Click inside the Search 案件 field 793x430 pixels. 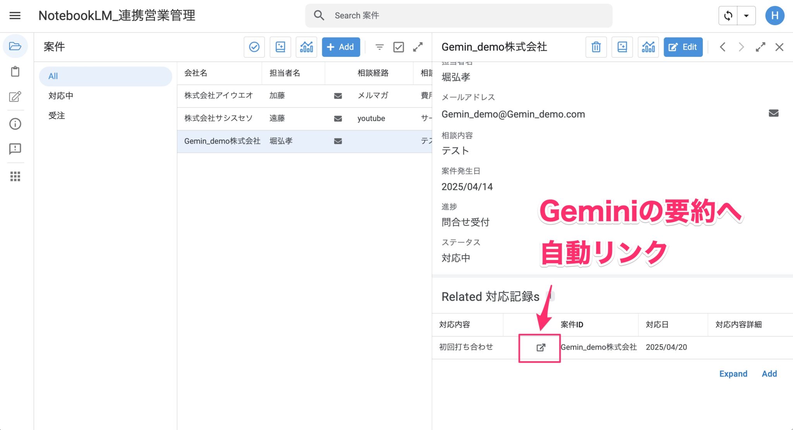pyautogui.click(x=426, y=15)
